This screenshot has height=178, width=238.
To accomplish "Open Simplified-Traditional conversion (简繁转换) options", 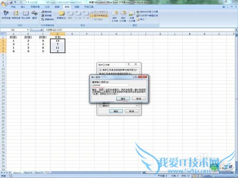I will coord(47,19).
